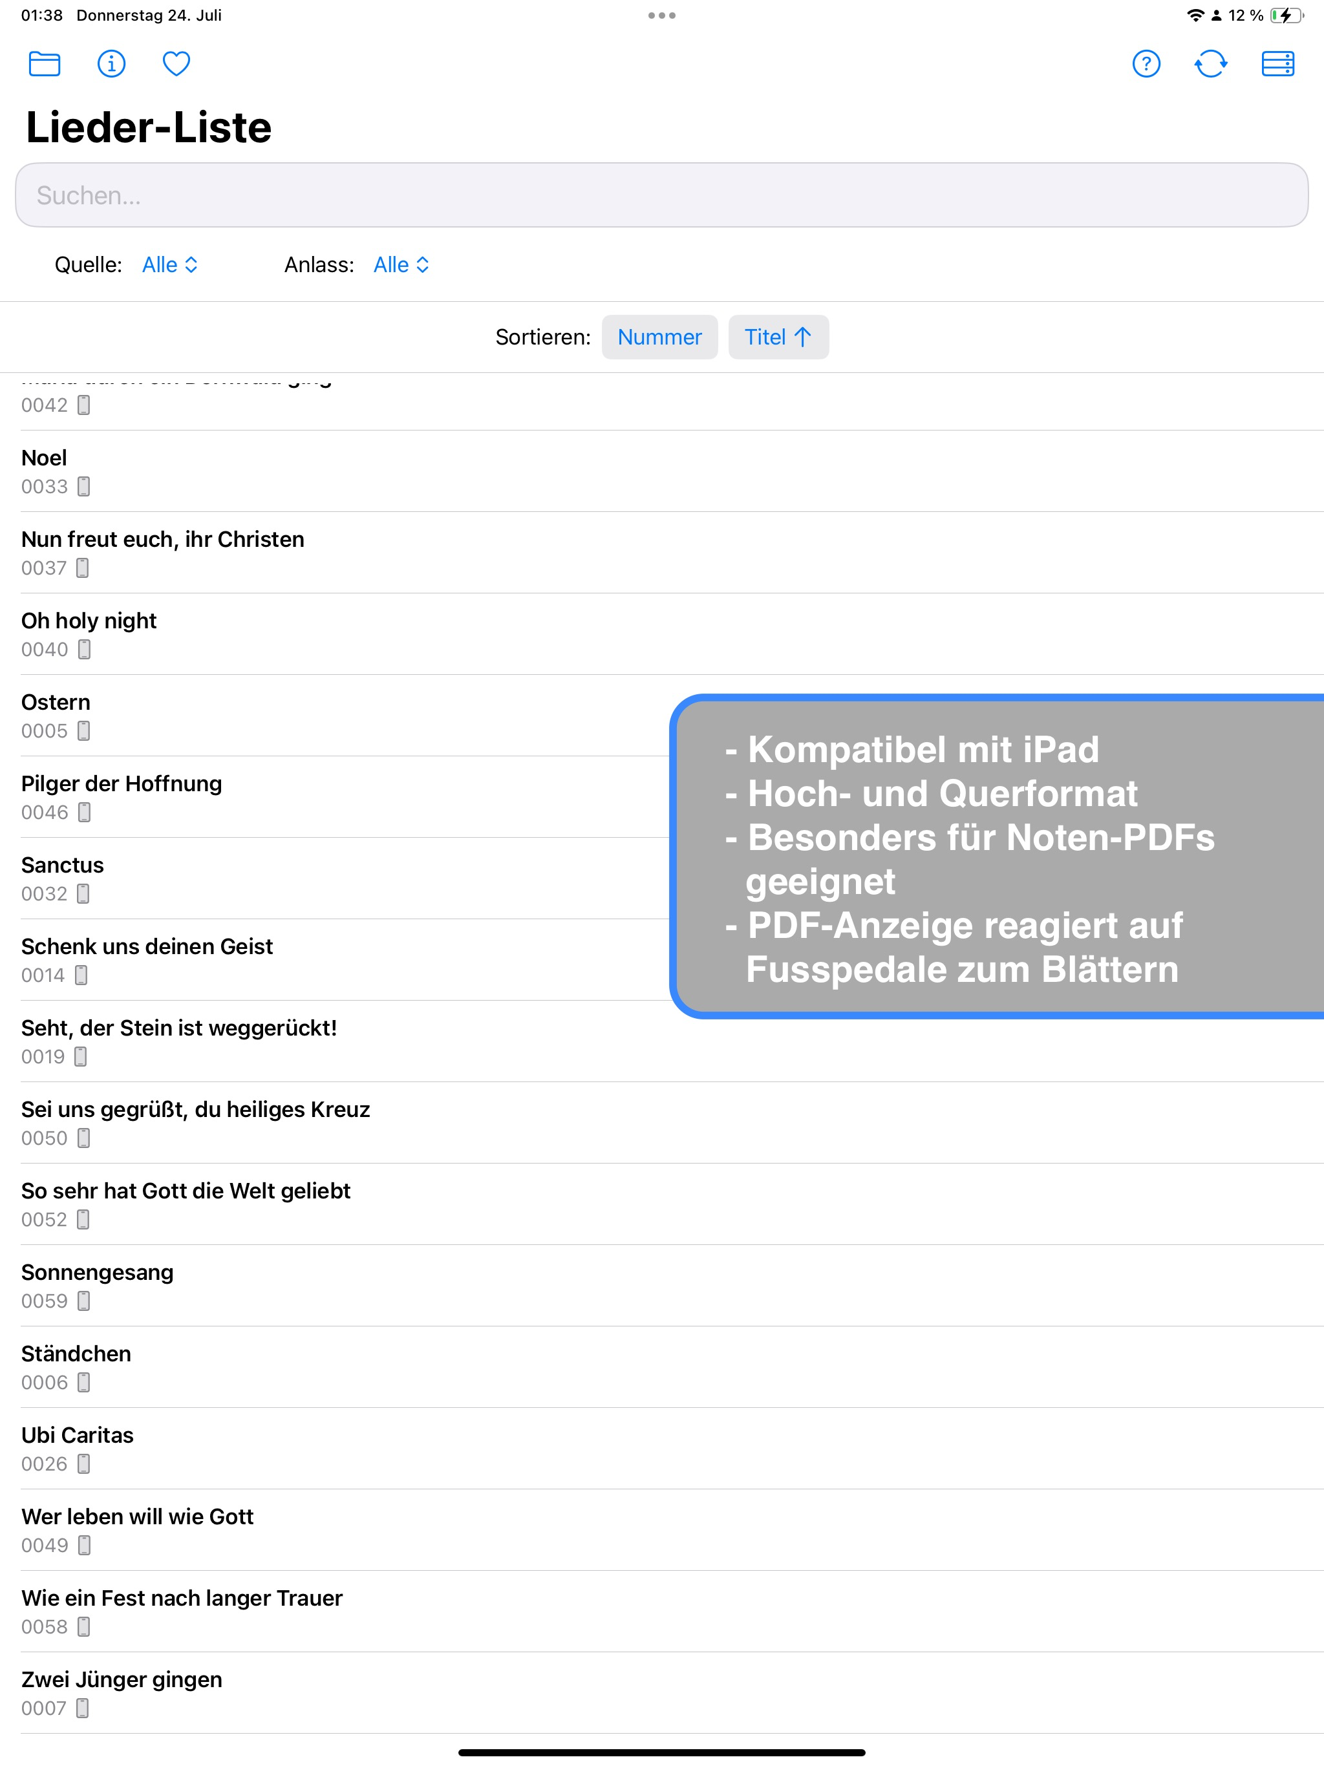Viewport: 1324px width, 1766px height.
Task: Open the help question mark icon
Action: (1146, 64)
